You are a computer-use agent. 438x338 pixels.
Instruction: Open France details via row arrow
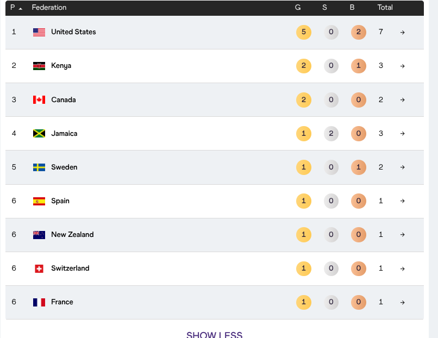point(402,302)
